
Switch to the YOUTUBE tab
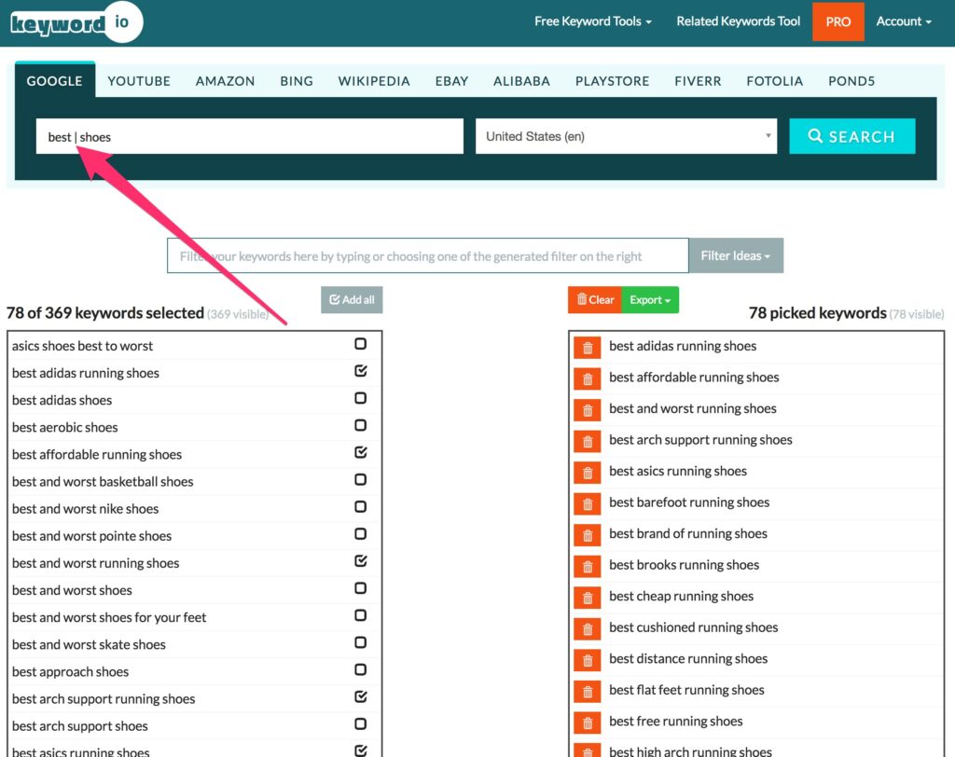(x=139, y=81)
